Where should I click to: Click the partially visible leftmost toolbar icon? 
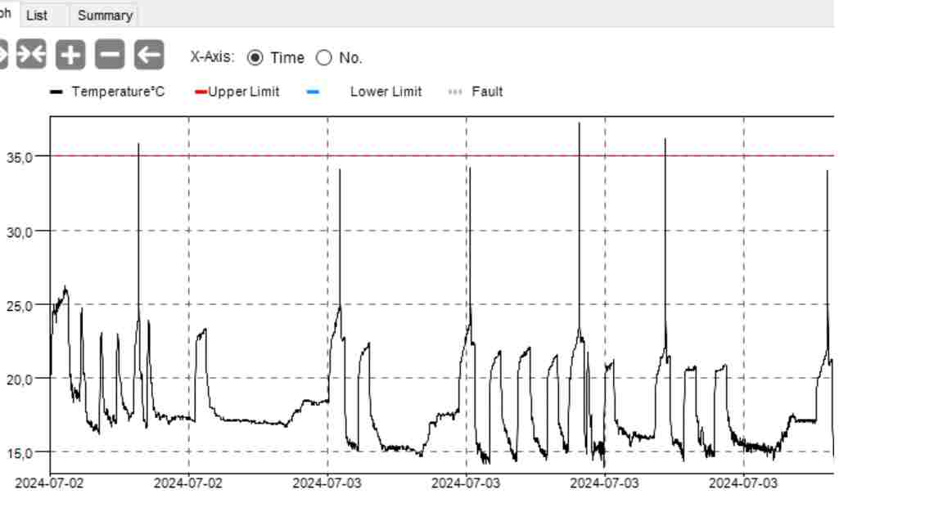pos(3,55)
